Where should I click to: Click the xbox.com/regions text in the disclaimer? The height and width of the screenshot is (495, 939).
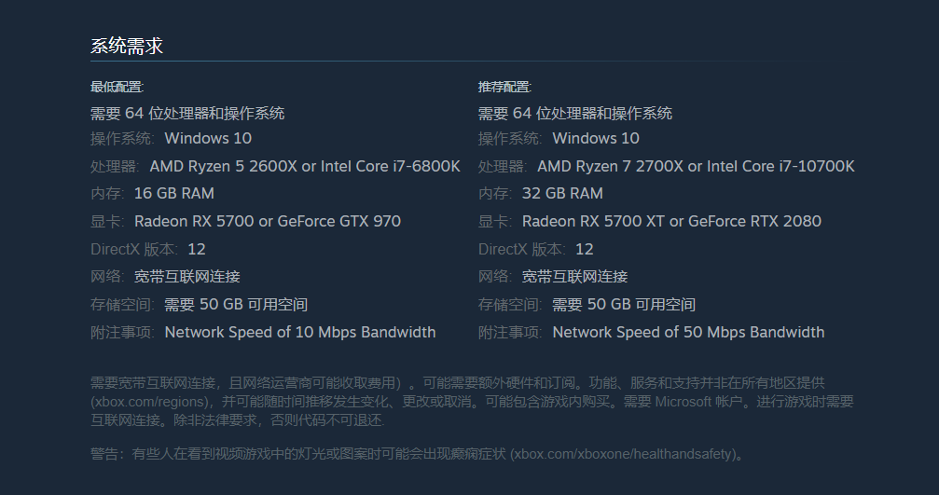coord(150,402)
